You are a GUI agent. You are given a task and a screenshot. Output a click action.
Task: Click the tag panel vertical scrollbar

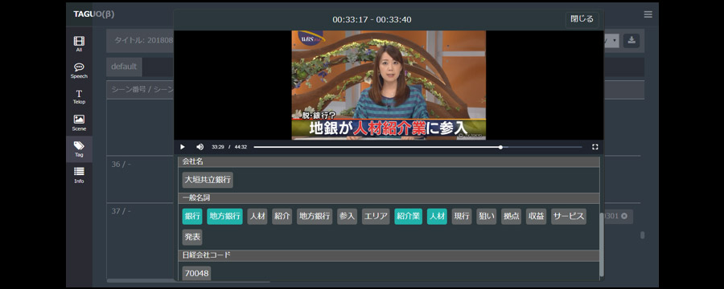click(x=601, y=244)
